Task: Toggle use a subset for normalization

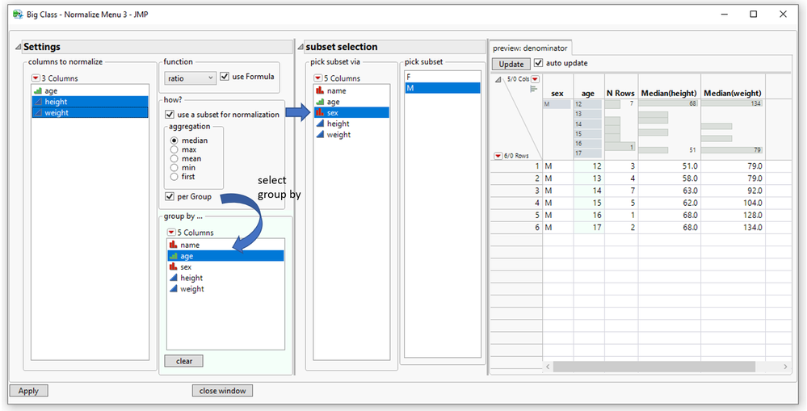Action: point(170,114)
